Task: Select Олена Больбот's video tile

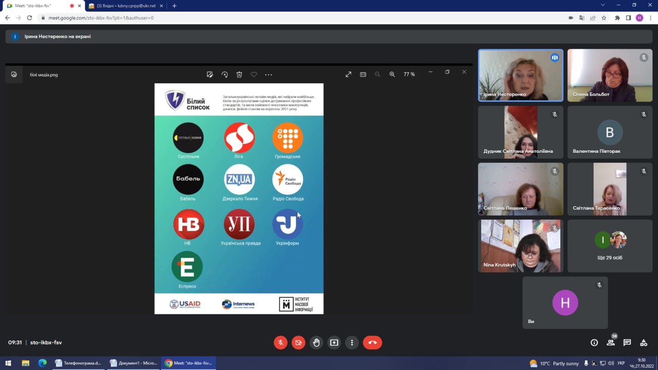Action: (610, 75)
